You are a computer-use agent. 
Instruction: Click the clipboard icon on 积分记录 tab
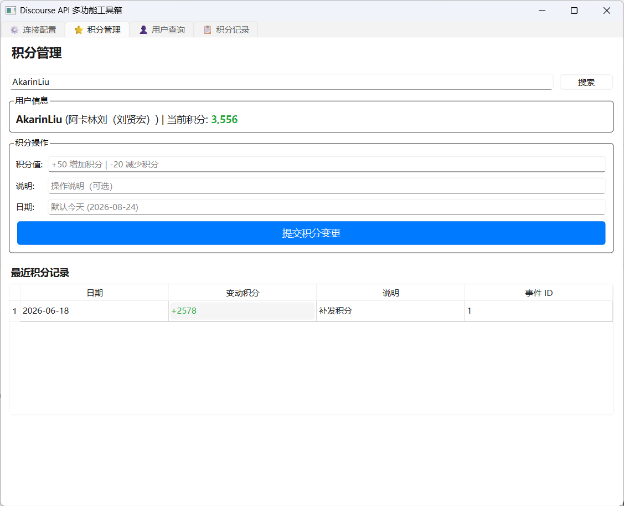coord(207,30)
